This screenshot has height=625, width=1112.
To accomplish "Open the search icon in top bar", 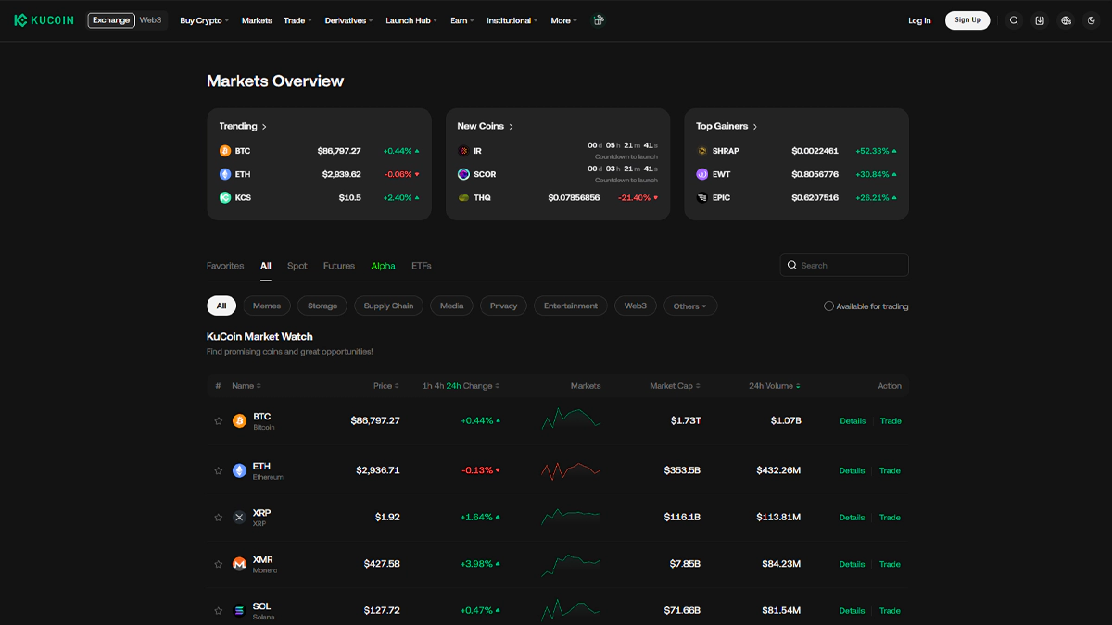I will pyautogui.click(x=1014, y=20).
